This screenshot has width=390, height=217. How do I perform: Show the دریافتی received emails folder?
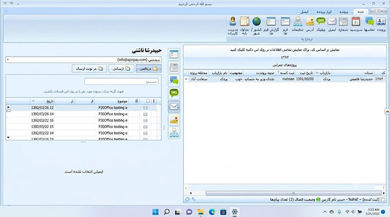pos(149,69)
